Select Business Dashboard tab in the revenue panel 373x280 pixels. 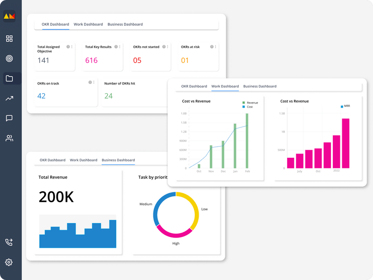(x=118, y=160)
